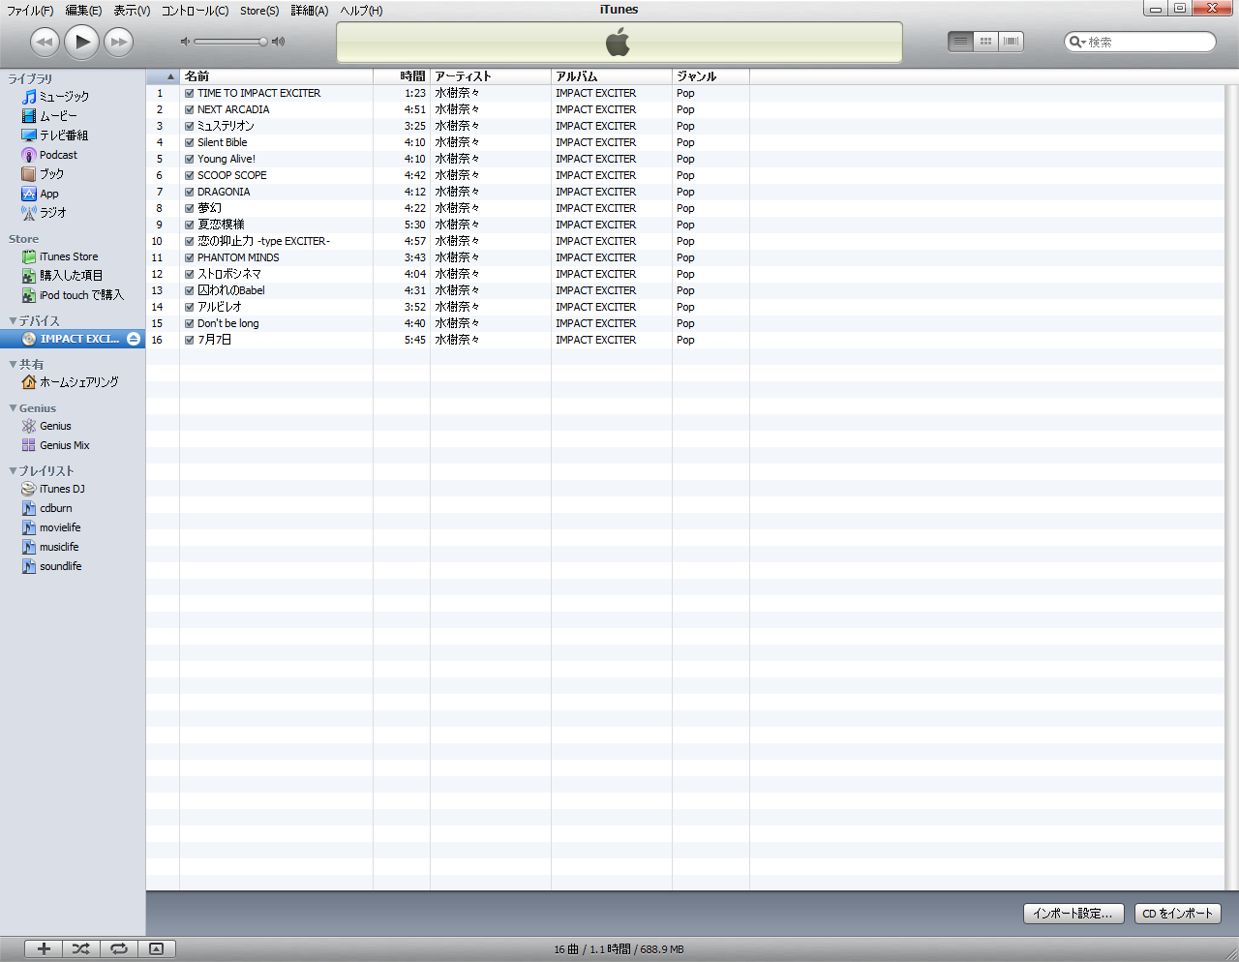
Task: Select the ストロボシネマ track row
Action: 685,275
